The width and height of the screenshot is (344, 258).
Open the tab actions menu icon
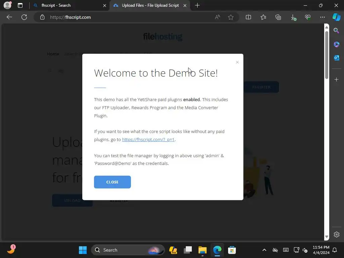point(20,5)
